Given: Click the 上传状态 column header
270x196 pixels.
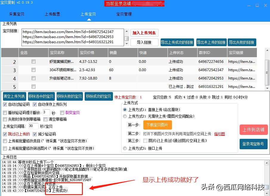Looking at the screenshot, I should [182, 53].
